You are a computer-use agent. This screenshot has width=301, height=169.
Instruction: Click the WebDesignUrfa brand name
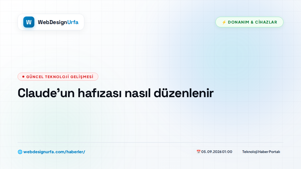[58, 22]
